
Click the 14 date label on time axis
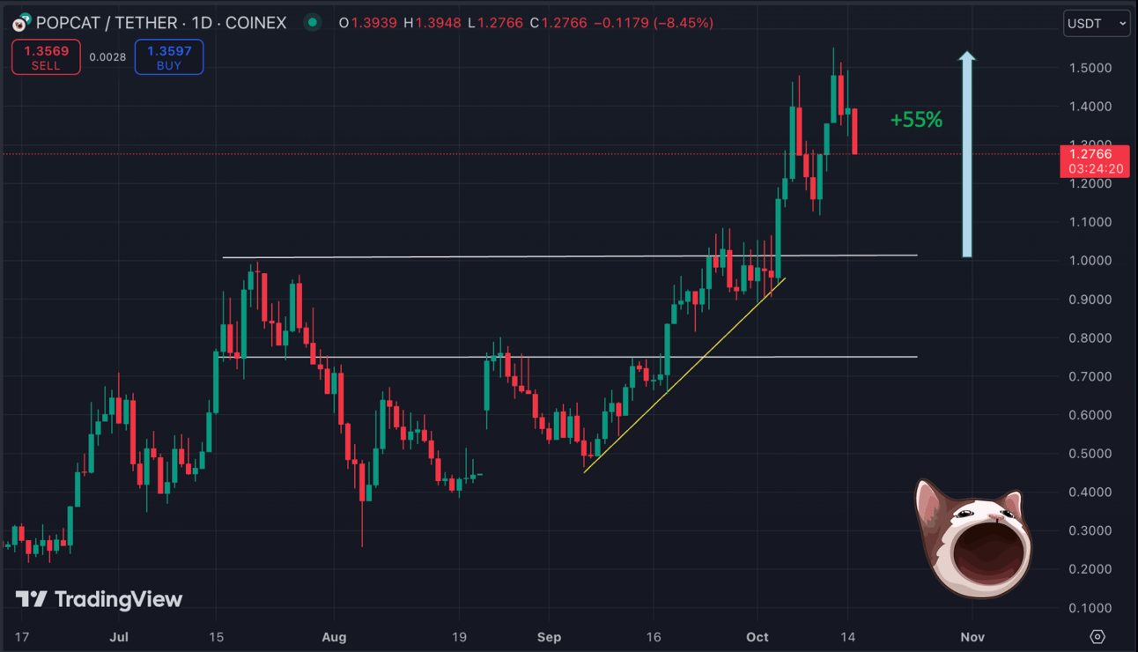(x=847, y=637)
